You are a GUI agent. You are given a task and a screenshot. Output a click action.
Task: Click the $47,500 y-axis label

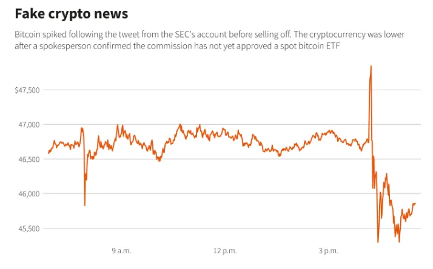(x=27, y=90)
